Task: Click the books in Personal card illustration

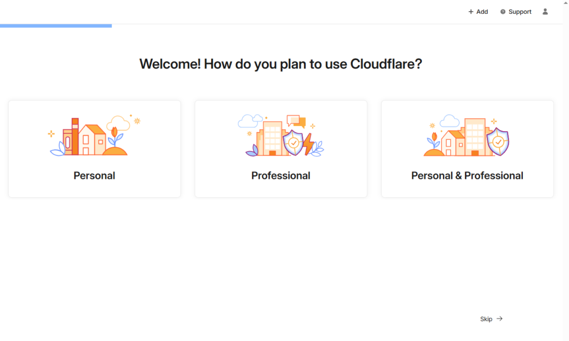Action: (x=71, y=137)
